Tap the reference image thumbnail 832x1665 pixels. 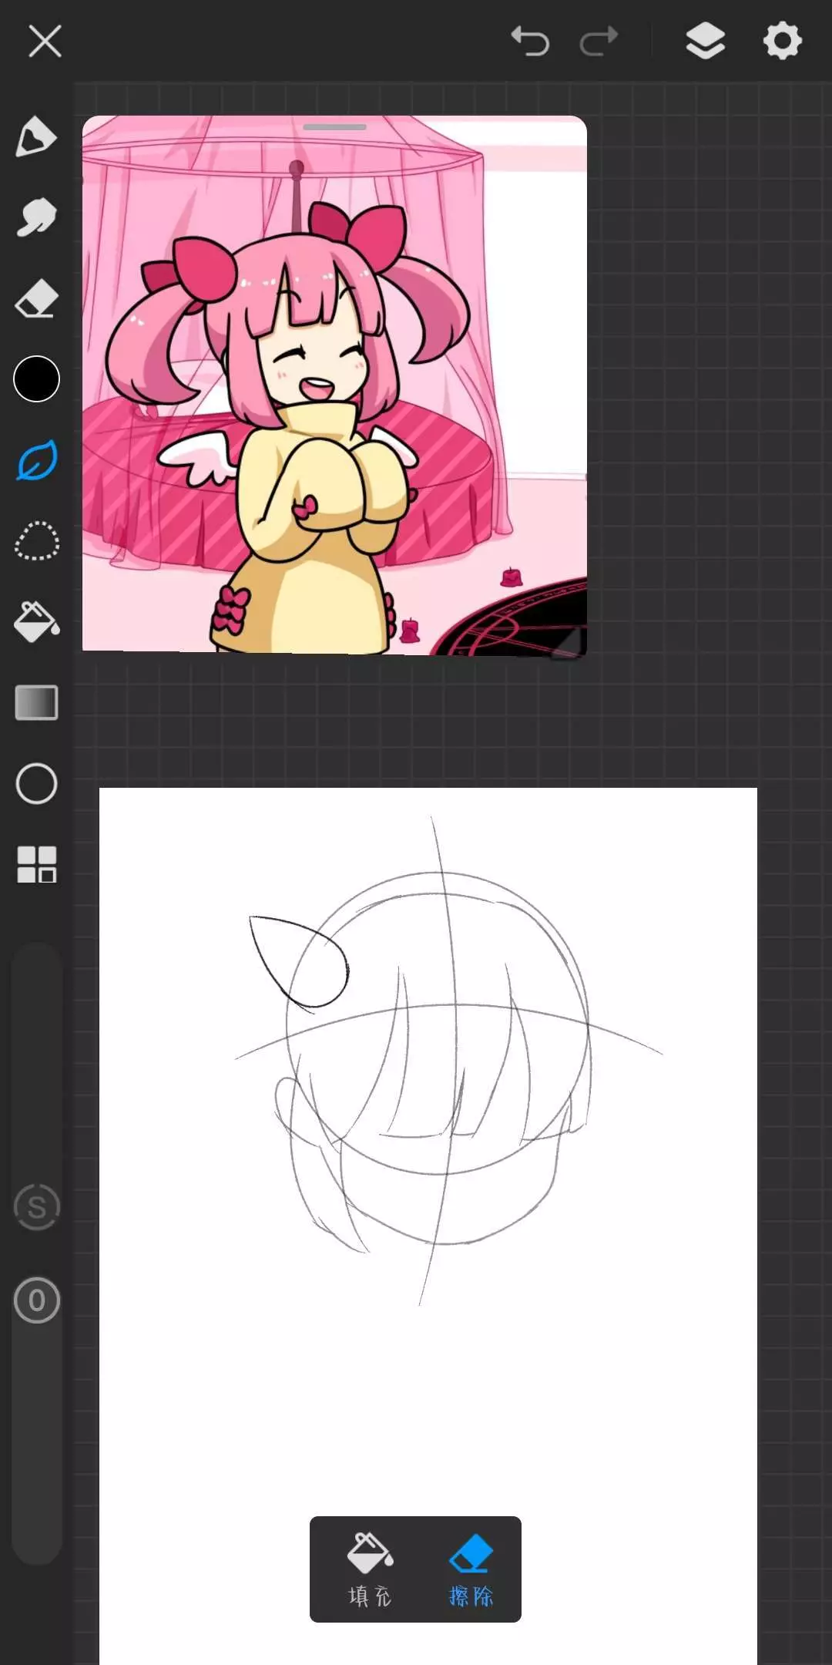pos(334,385)
